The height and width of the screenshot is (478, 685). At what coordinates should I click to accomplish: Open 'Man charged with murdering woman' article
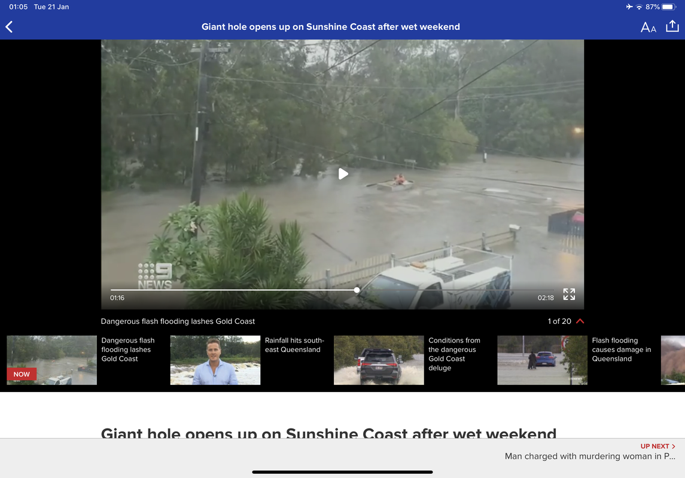click(x=590, y=456)
